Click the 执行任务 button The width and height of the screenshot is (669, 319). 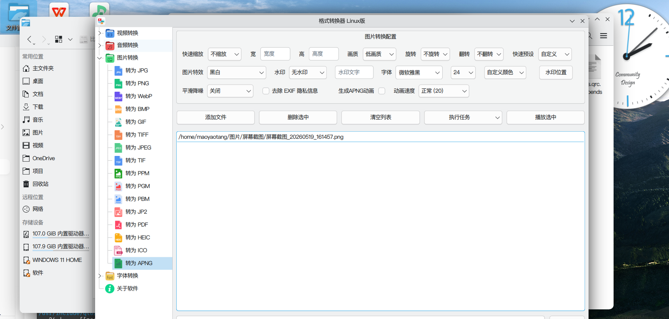(x=463, y=117)
